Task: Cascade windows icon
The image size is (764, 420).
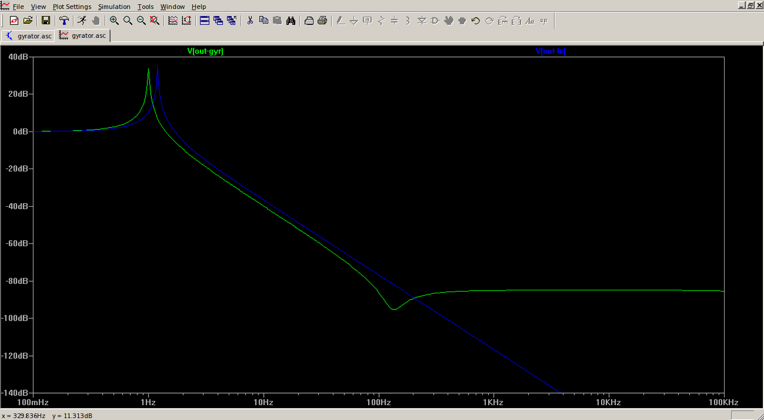Action: tap(218, 20)
